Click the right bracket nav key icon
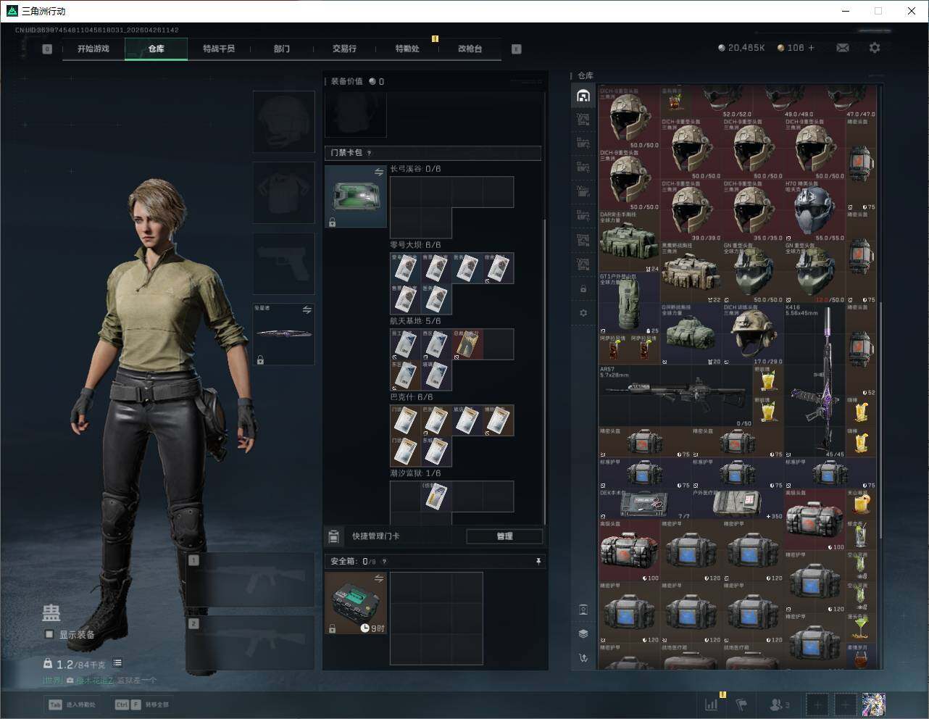This screenshot has width=929, height=719. [517, 49]
